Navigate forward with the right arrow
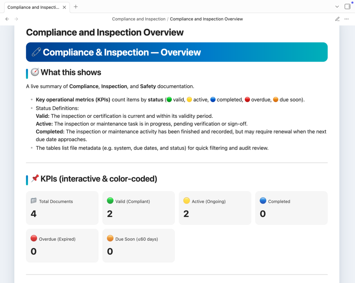This screenshot has height=283, width=355. (x=16, y=19)
